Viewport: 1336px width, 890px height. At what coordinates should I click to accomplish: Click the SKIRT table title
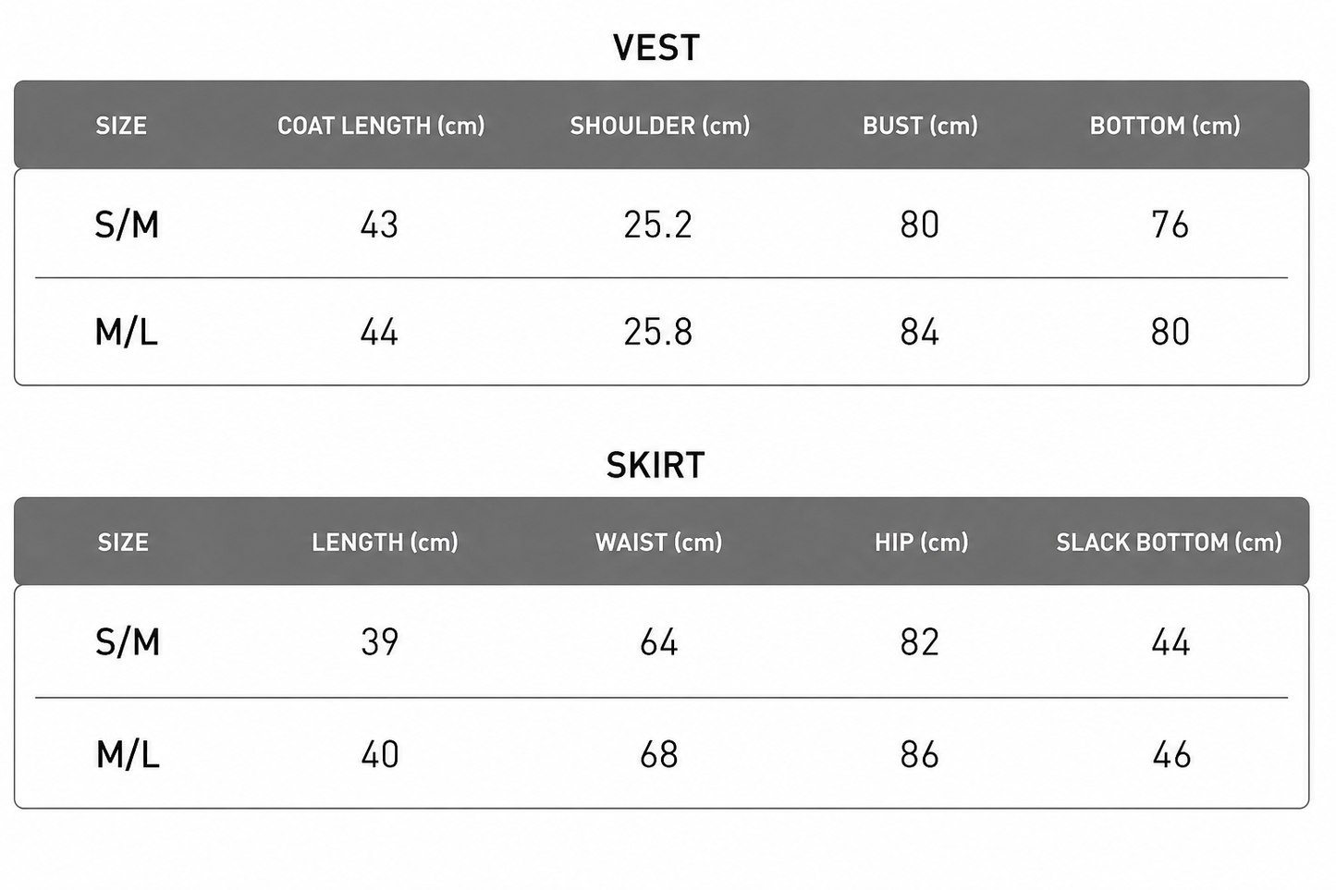click(656, 465)
